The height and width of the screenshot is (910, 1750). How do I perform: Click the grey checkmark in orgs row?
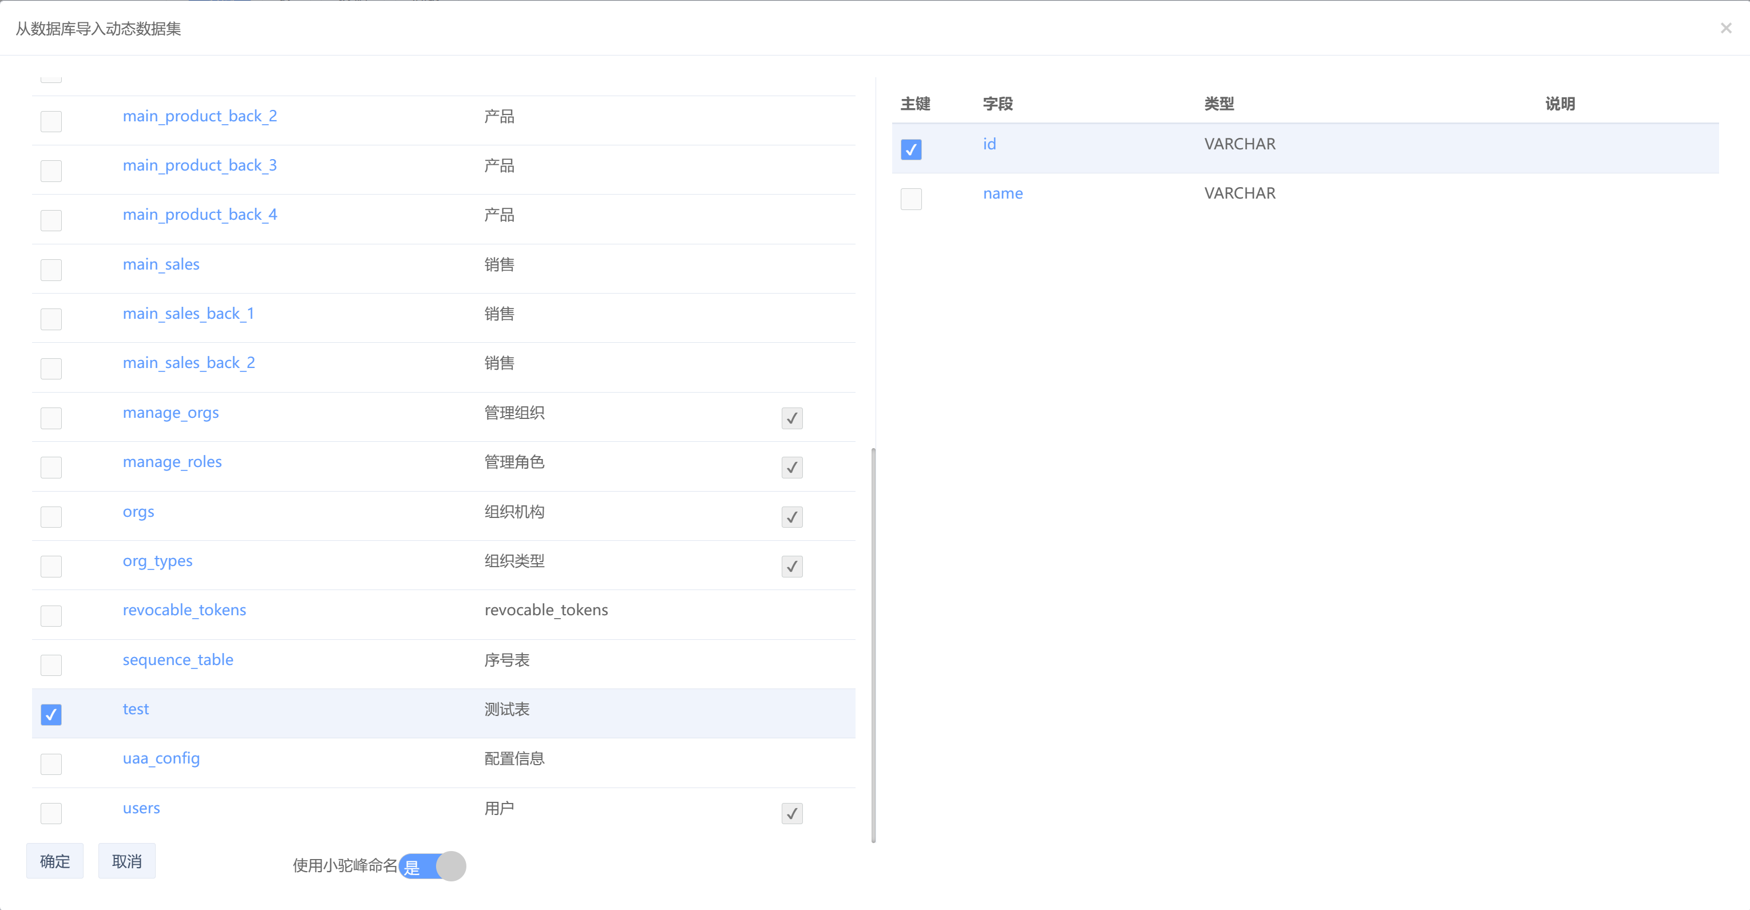792,516
